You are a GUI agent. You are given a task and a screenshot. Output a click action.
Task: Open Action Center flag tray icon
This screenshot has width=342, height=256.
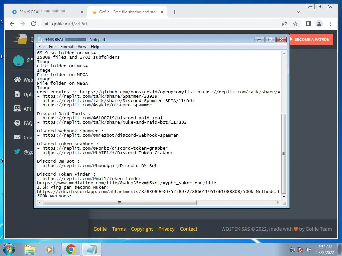[x=300, y=250]
